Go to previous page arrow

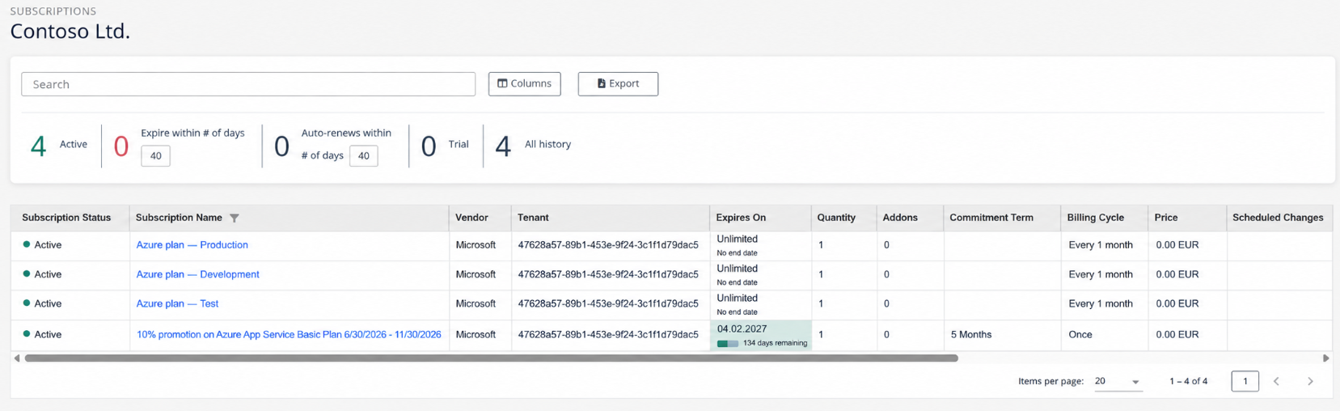[1276, 381]
